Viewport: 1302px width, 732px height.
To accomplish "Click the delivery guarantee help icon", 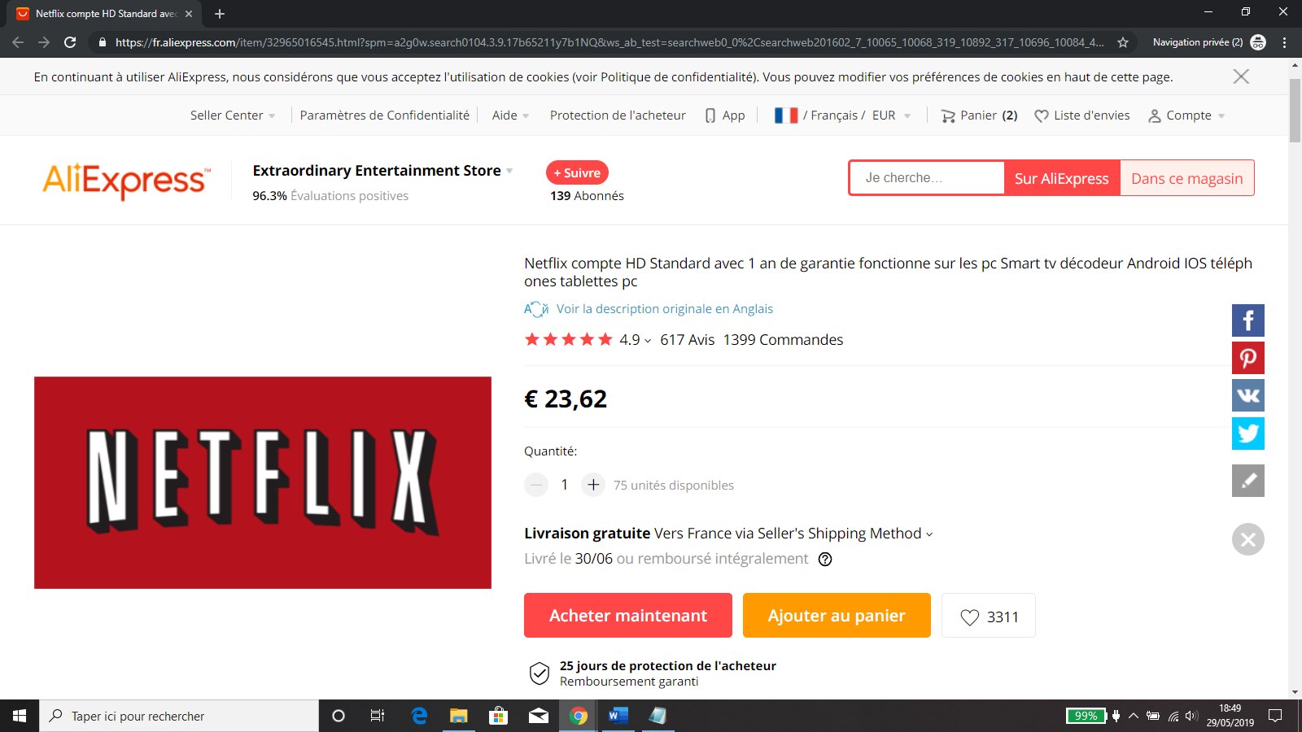I will tap(825, 559).
